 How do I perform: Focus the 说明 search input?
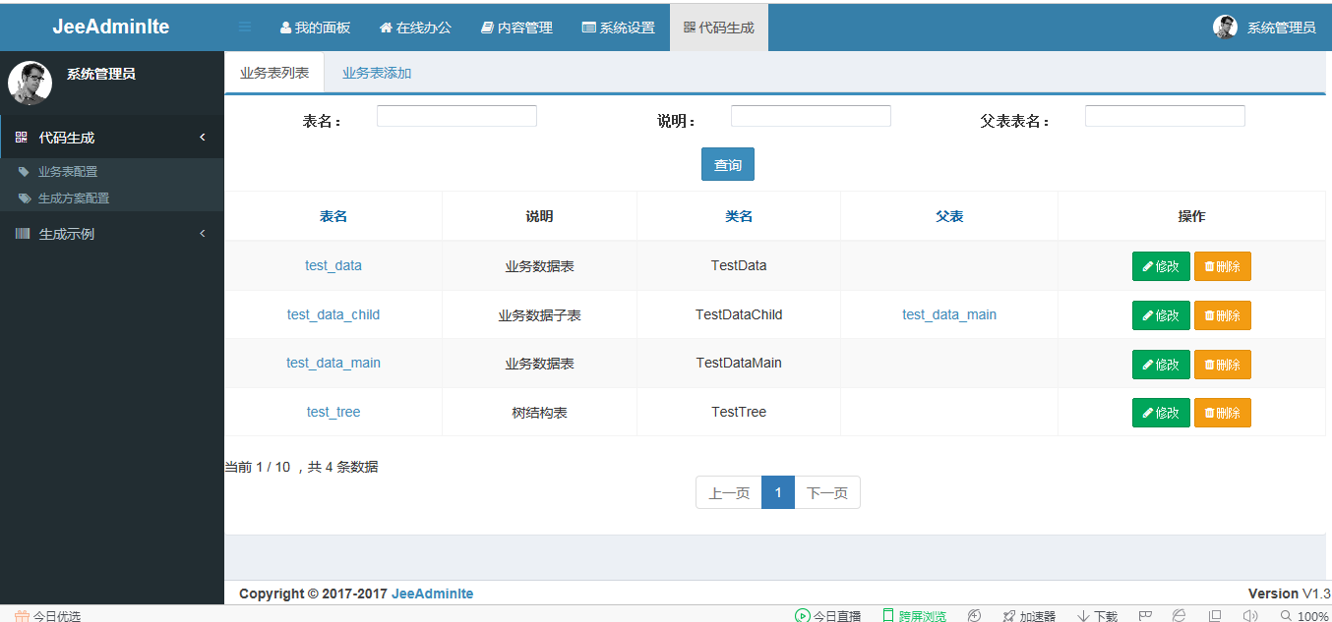[x=811, y=116]
